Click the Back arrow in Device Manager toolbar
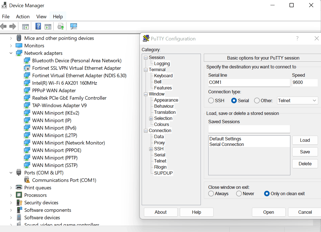The height and width of the screenshot is (232, 321). coord(4,26)
